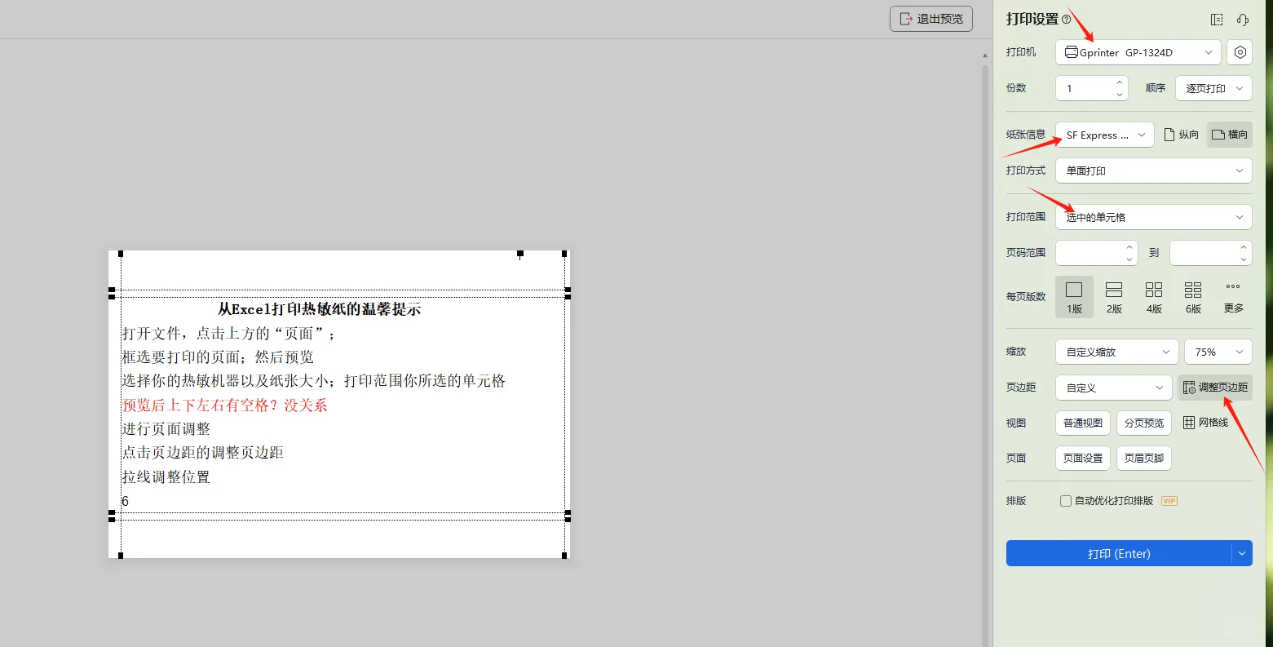1273x647 pixels.
Task: Select 横向 landscape orientation
Action: click(1229, 134)
